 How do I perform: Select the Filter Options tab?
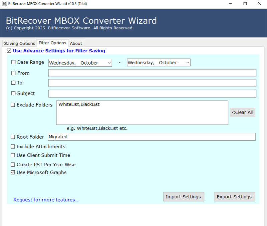[52, 43]
